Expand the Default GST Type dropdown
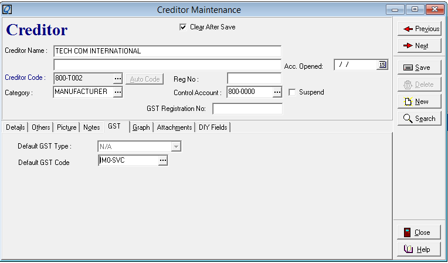The width and height of the screenshot is (448, 263). click(x=176, y=147)
